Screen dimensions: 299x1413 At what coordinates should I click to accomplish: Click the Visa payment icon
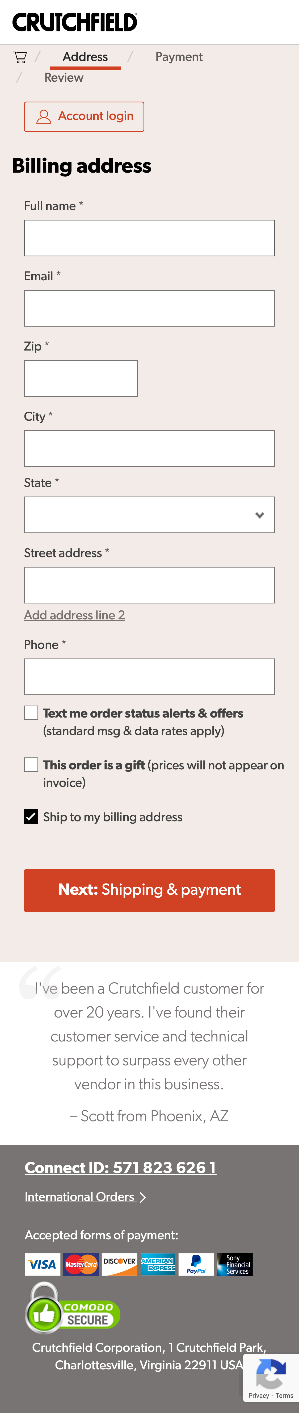[x=42, y=1264]
